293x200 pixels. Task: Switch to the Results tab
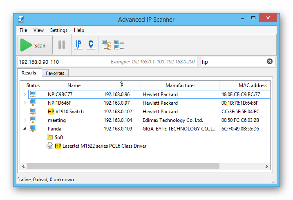pyautogui.click(x=29, y=73)
